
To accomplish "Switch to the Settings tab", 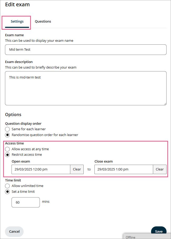I will pyautogui.click(x=17, y=22).
